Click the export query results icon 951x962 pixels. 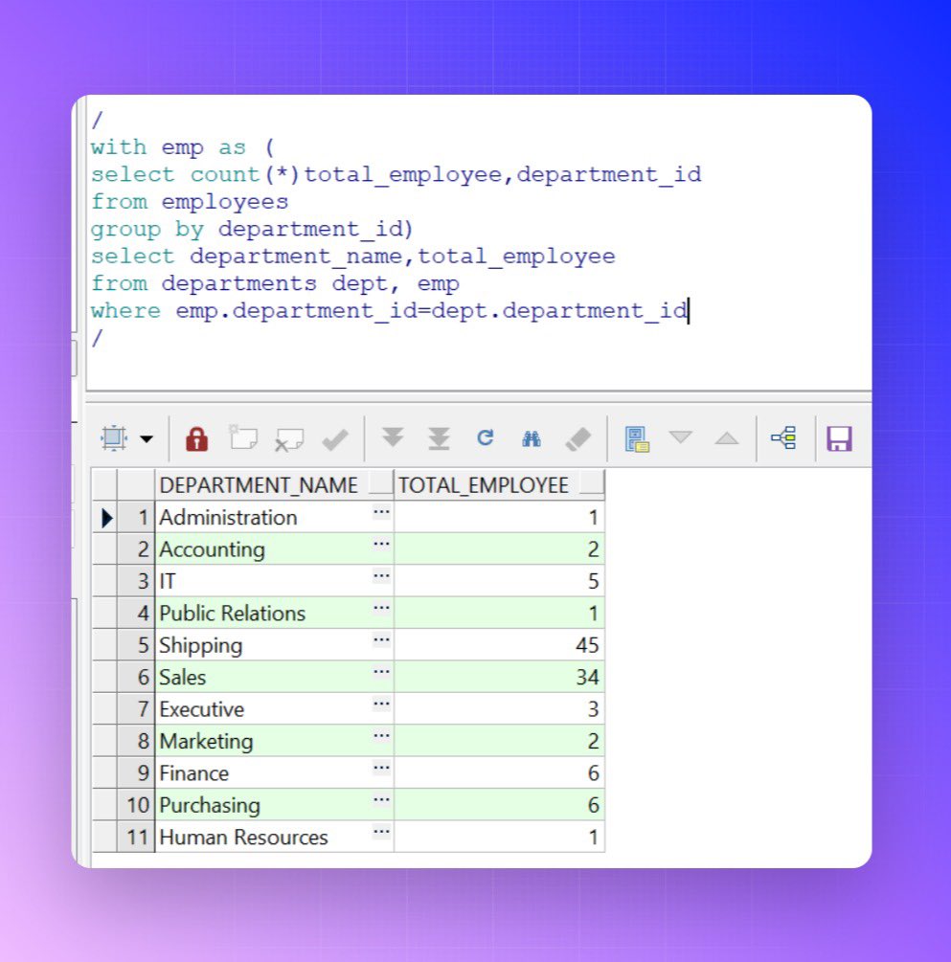click(637, 439)
